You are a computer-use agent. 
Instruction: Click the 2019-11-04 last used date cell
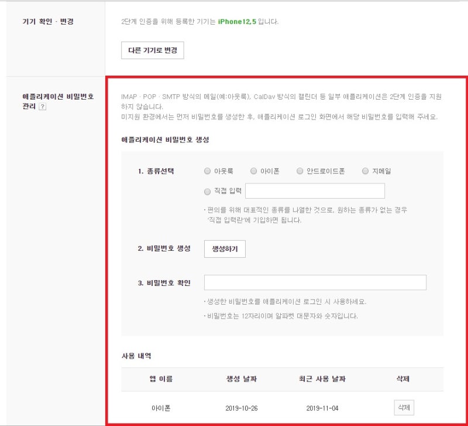click(x=322, y=408)
